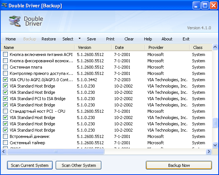Sort by the Date column header
Viewport: 219px width, 175px height.
click(128, 47)
